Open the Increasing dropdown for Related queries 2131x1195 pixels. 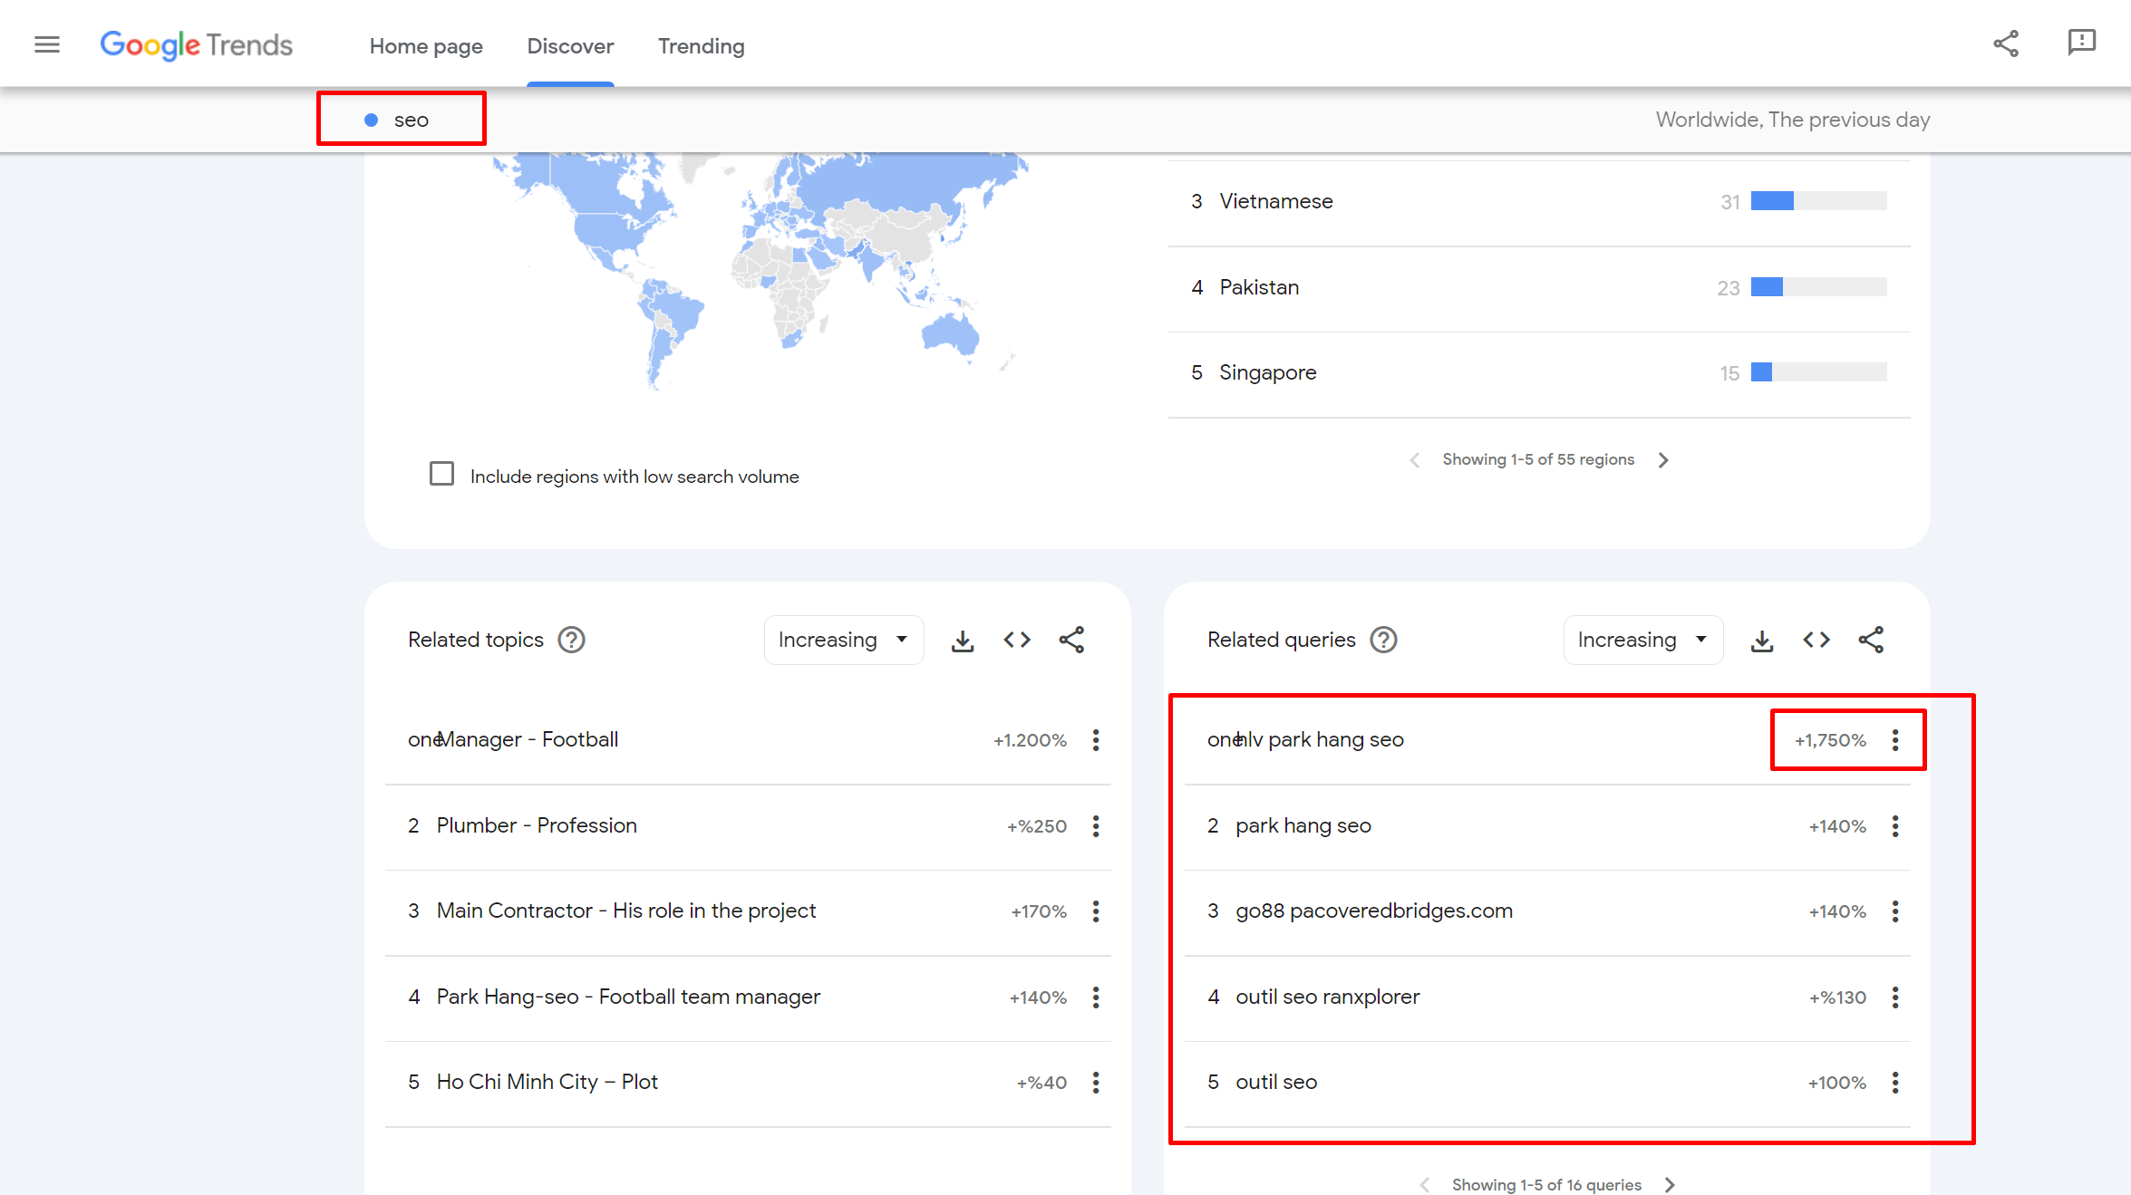[1638, 640]
